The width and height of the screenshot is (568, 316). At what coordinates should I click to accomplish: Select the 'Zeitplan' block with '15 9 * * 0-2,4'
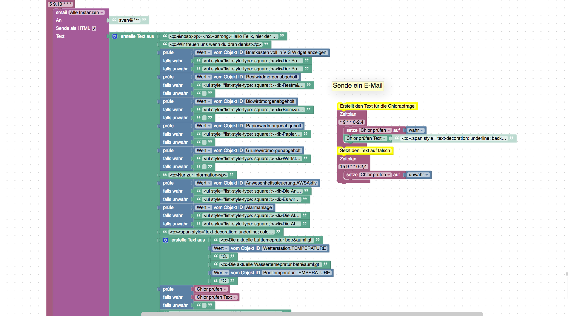348,159
